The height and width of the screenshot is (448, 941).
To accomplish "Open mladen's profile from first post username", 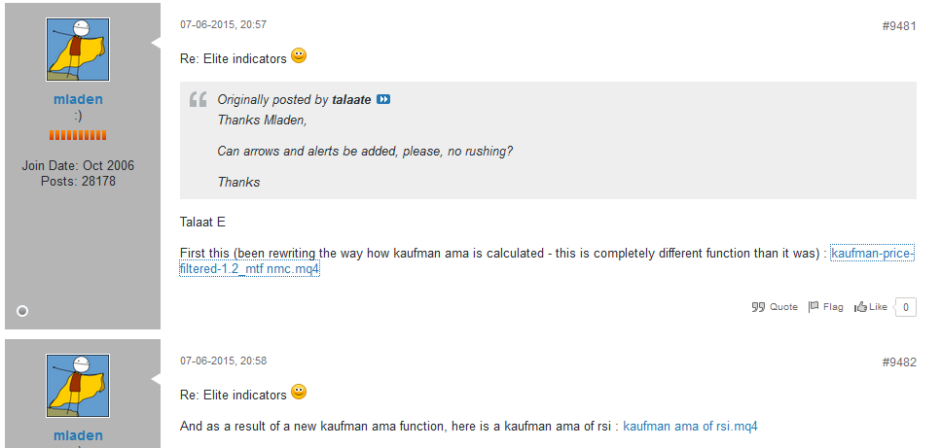I will [x=78, y=99].
